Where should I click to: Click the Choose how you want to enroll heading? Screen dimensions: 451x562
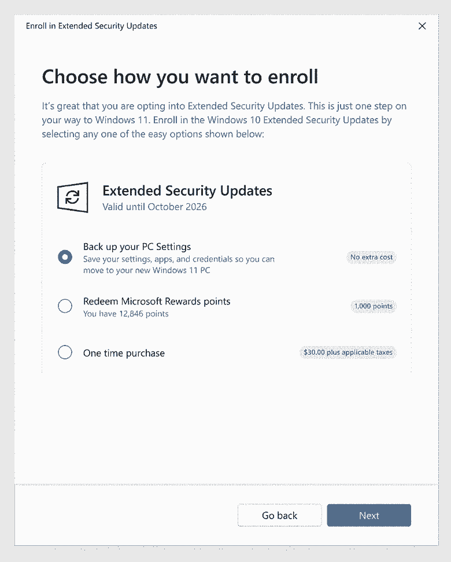(180, 76)
